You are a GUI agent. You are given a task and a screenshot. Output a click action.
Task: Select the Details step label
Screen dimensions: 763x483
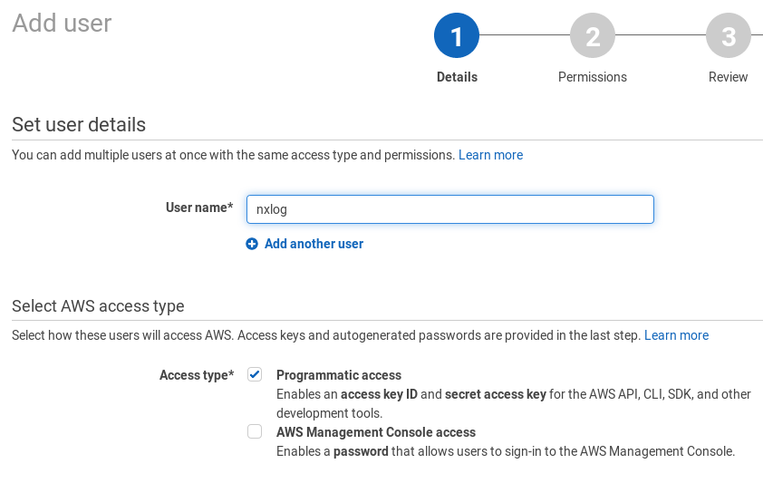click(x=457, y=77)
